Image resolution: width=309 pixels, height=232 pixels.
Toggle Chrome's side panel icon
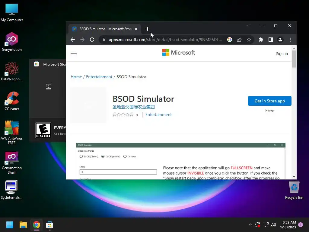(x=271, y=40)
